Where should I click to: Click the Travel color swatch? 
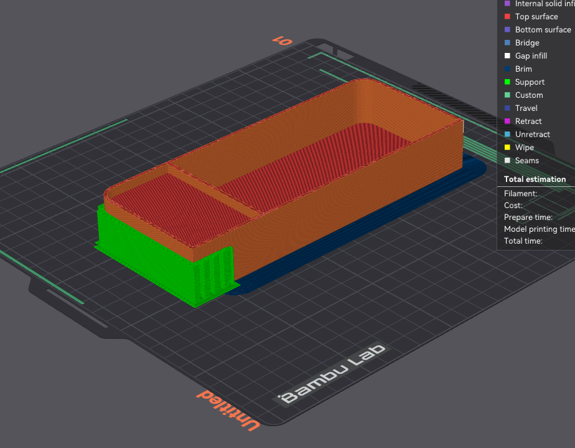tap(507, 108)
